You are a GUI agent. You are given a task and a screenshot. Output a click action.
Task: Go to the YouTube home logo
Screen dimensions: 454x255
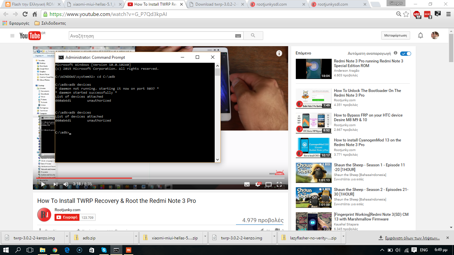[30, 36]
